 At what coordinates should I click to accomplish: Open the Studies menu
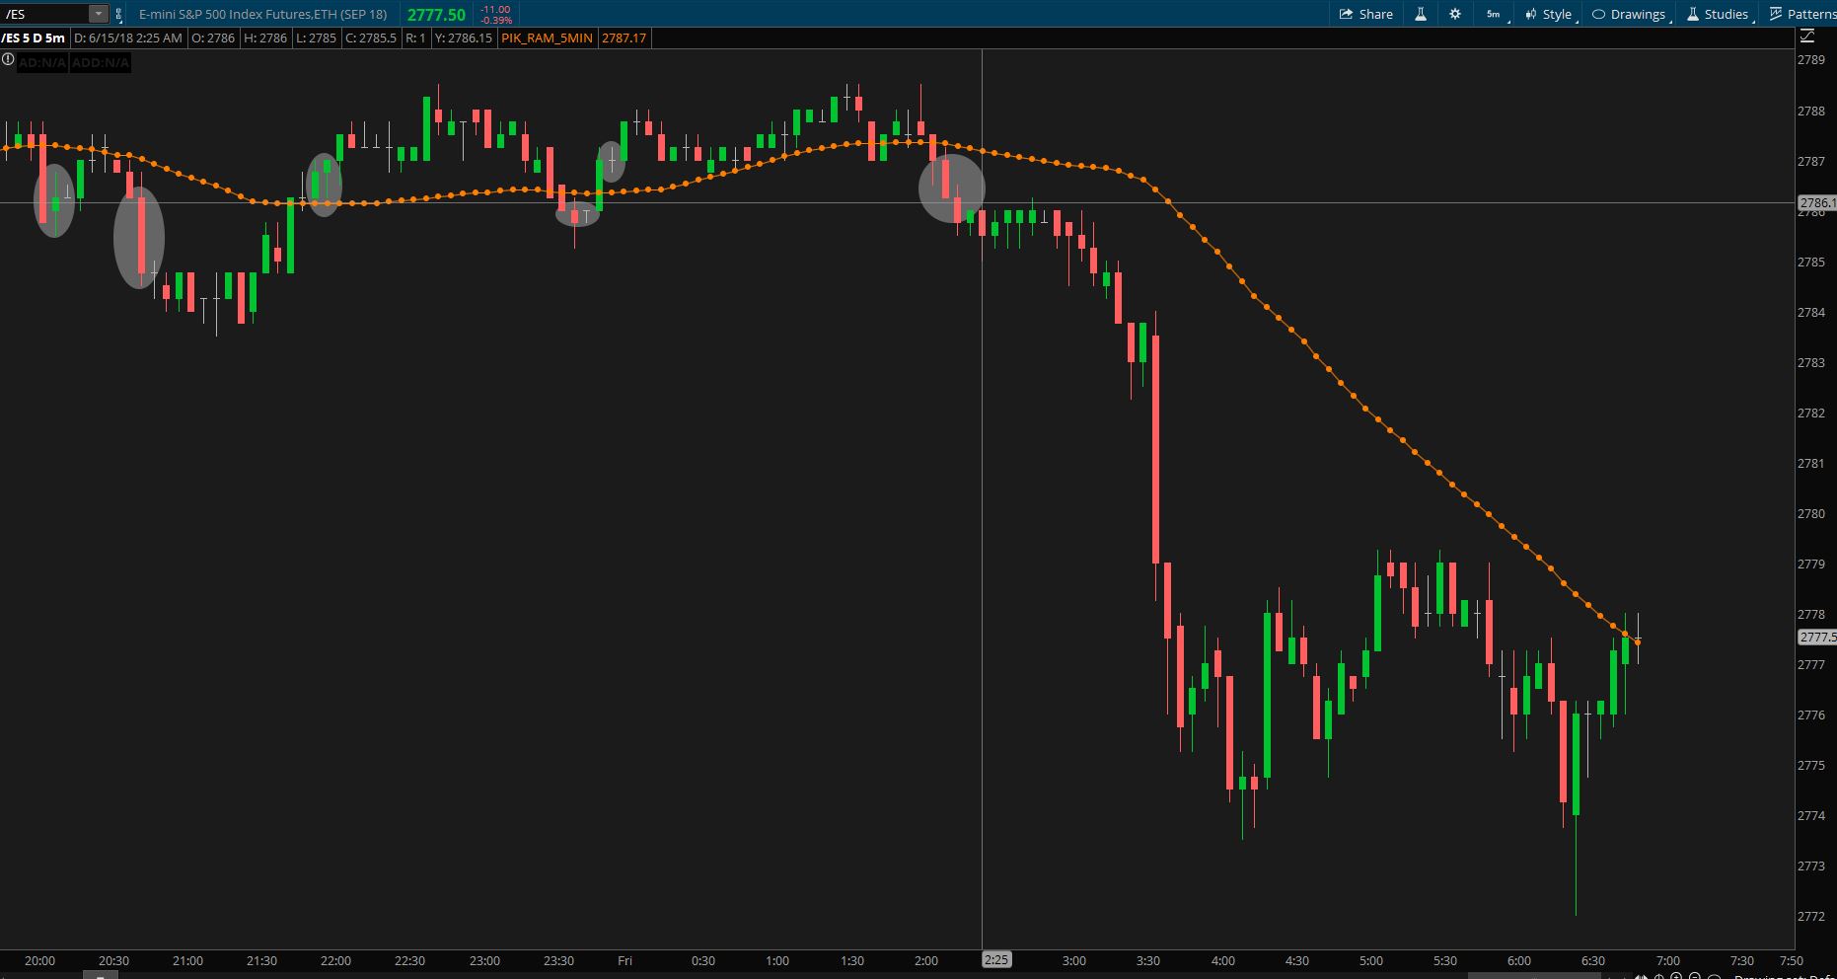click(1719, 14)
